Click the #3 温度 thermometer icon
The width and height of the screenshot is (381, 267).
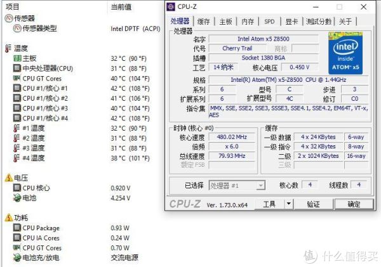17,148
